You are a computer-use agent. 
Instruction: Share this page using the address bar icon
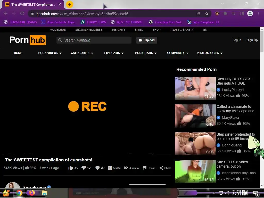click(x=199, y=13)
